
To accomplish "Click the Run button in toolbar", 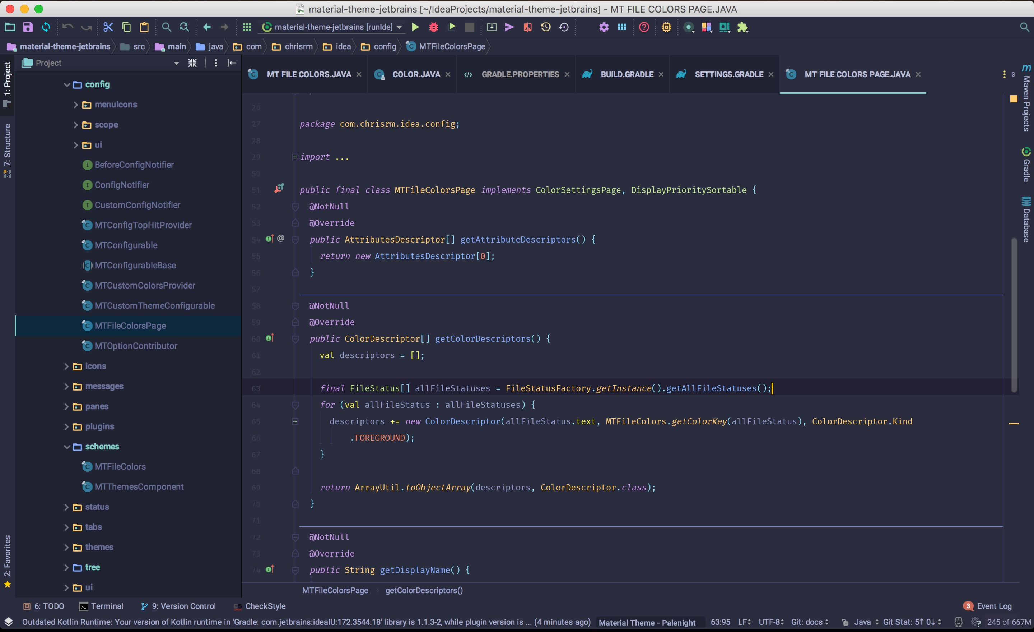I will [x=416, y=27].
